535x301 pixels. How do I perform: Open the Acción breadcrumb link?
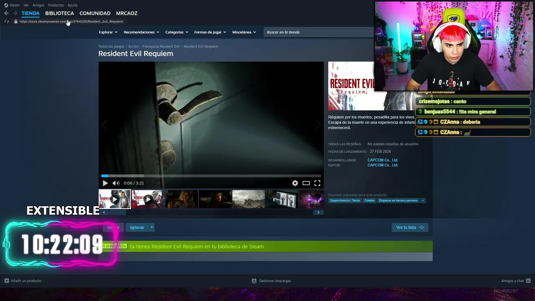133,46
